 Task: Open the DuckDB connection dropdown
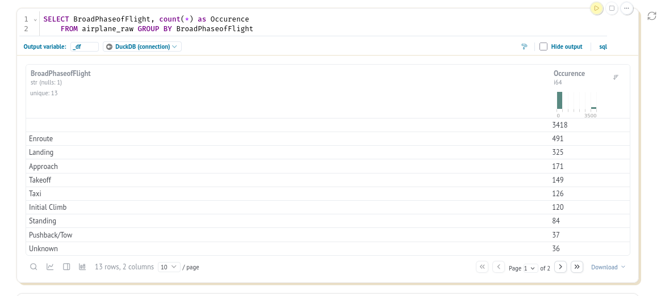(142, 46)
